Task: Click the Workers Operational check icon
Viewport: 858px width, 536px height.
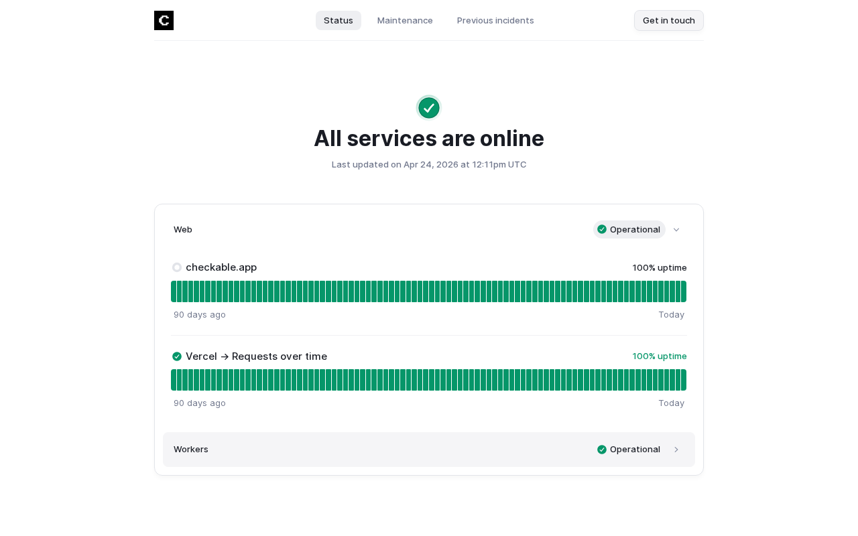Action: click(x=602, y=450)
